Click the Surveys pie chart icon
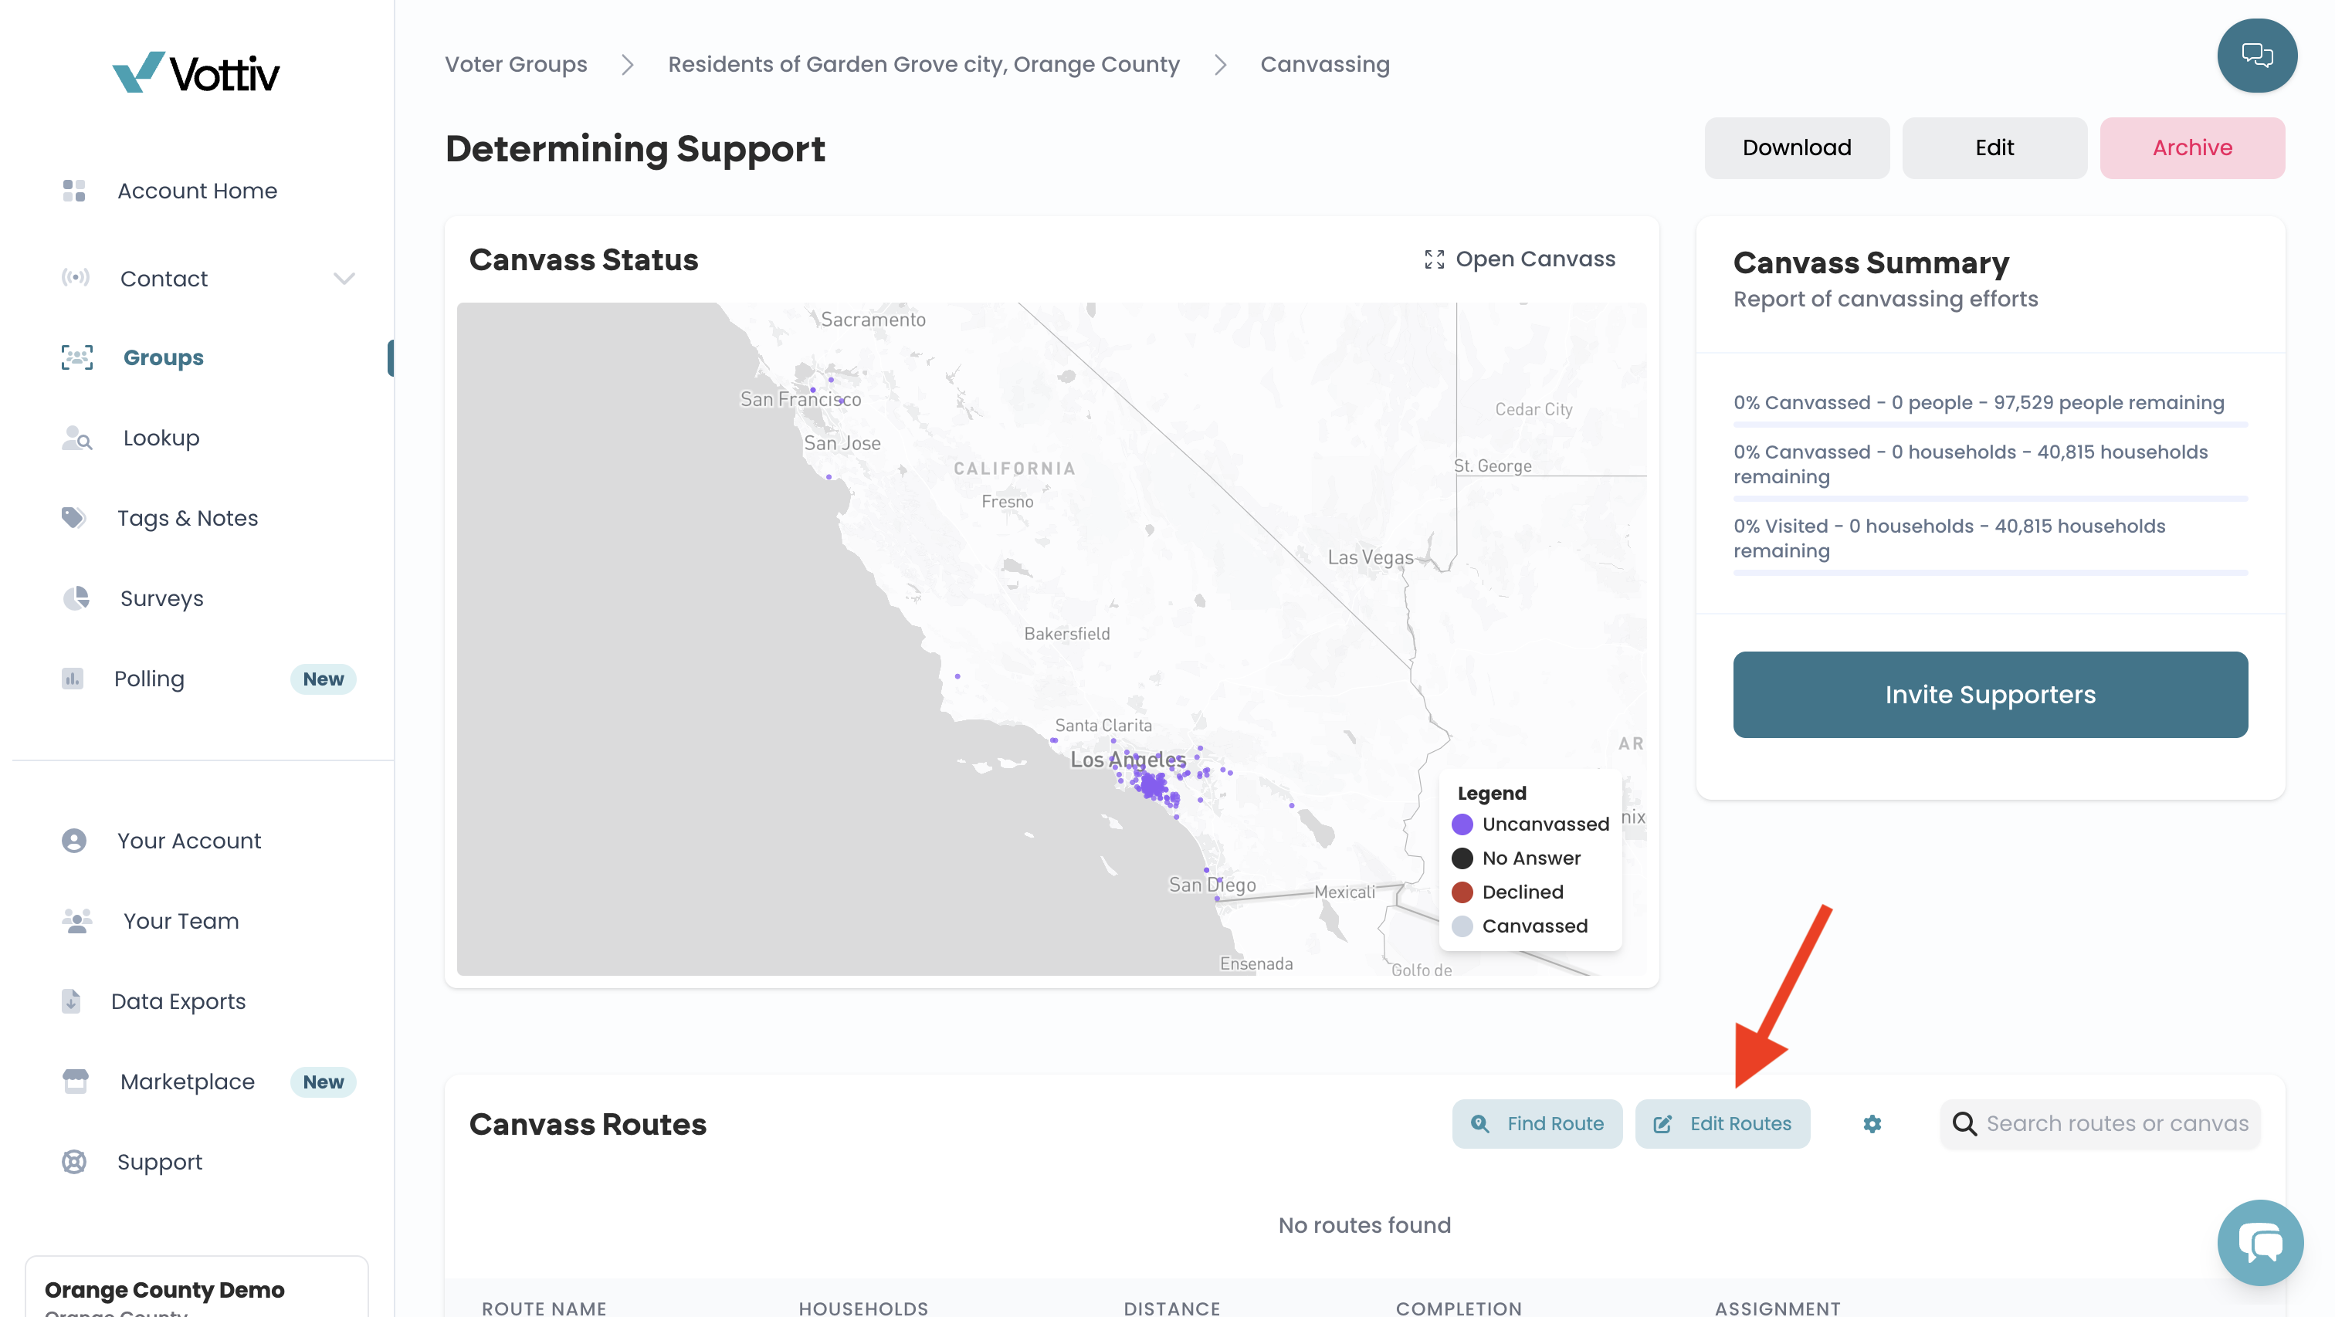 tap(76, 598)
